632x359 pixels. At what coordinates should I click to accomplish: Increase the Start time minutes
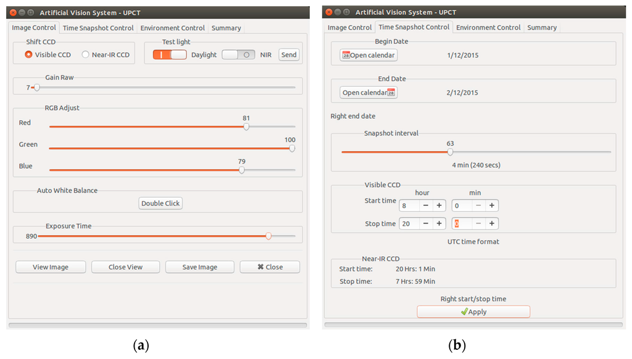[x=491, y=206]
